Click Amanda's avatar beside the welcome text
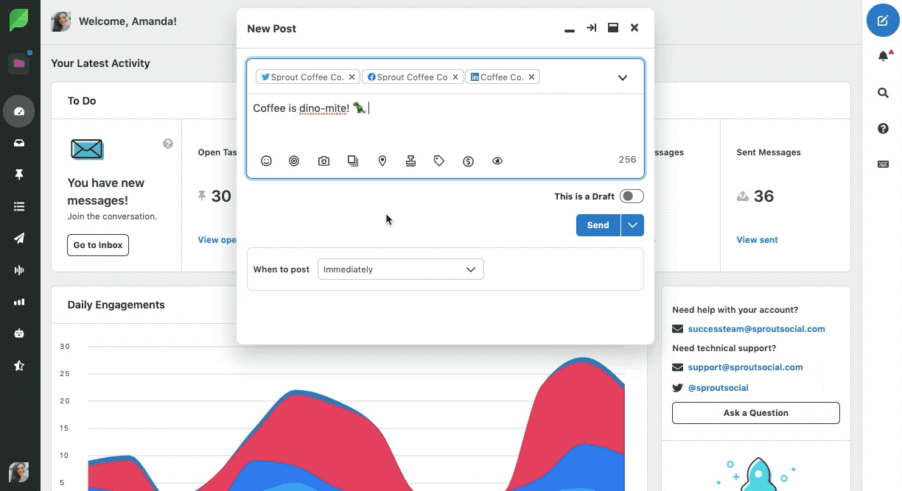Viewport: 902px width, 491px height. pyautogui.click(x=60, y=21)
